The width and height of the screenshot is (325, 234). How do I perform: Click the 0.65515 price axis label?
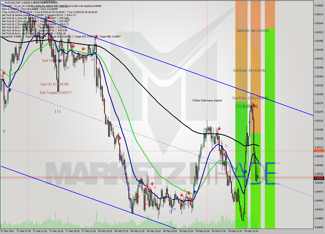[319, 32]
